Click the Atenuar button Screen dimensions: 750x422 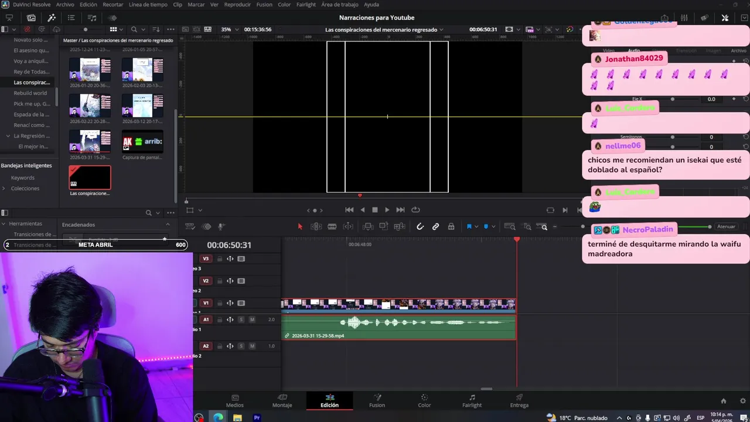(x=726, y=227)
